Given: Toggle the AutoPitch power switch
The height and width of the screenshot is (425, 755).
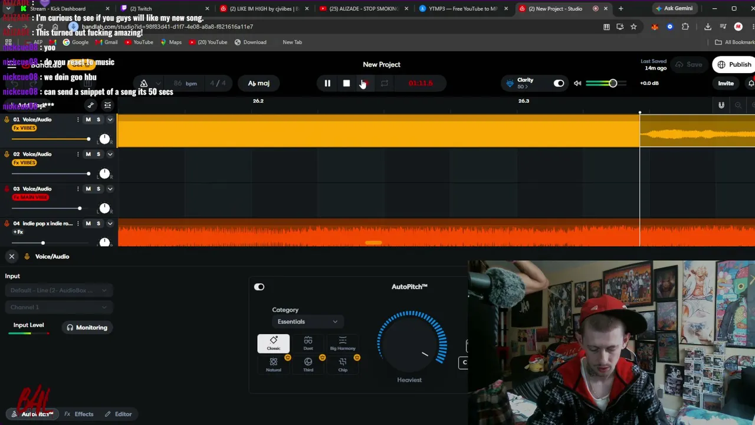Looking at the screenshot, I should click(x=259, y=287).
